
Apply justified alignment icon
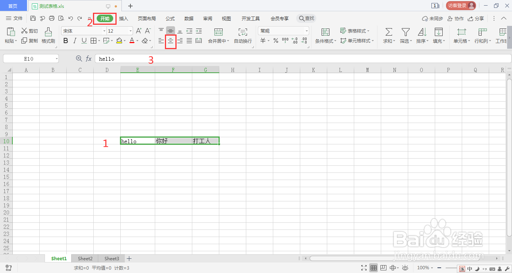point(189,40)
